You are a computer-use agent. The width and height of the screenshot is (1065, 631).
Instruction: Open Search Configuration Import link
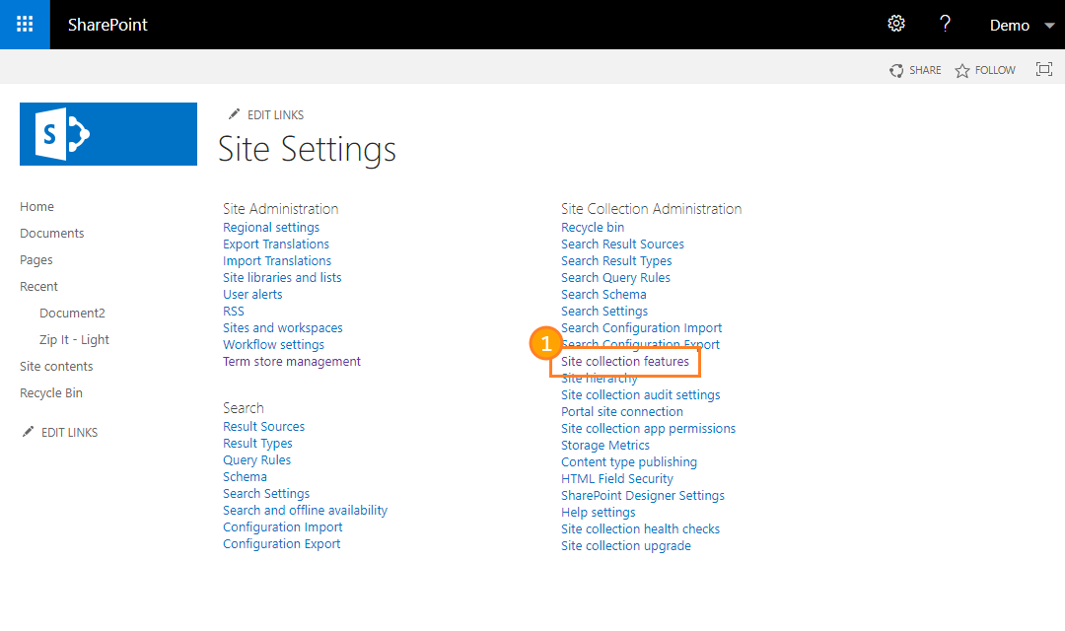click(x=641, y=327)
